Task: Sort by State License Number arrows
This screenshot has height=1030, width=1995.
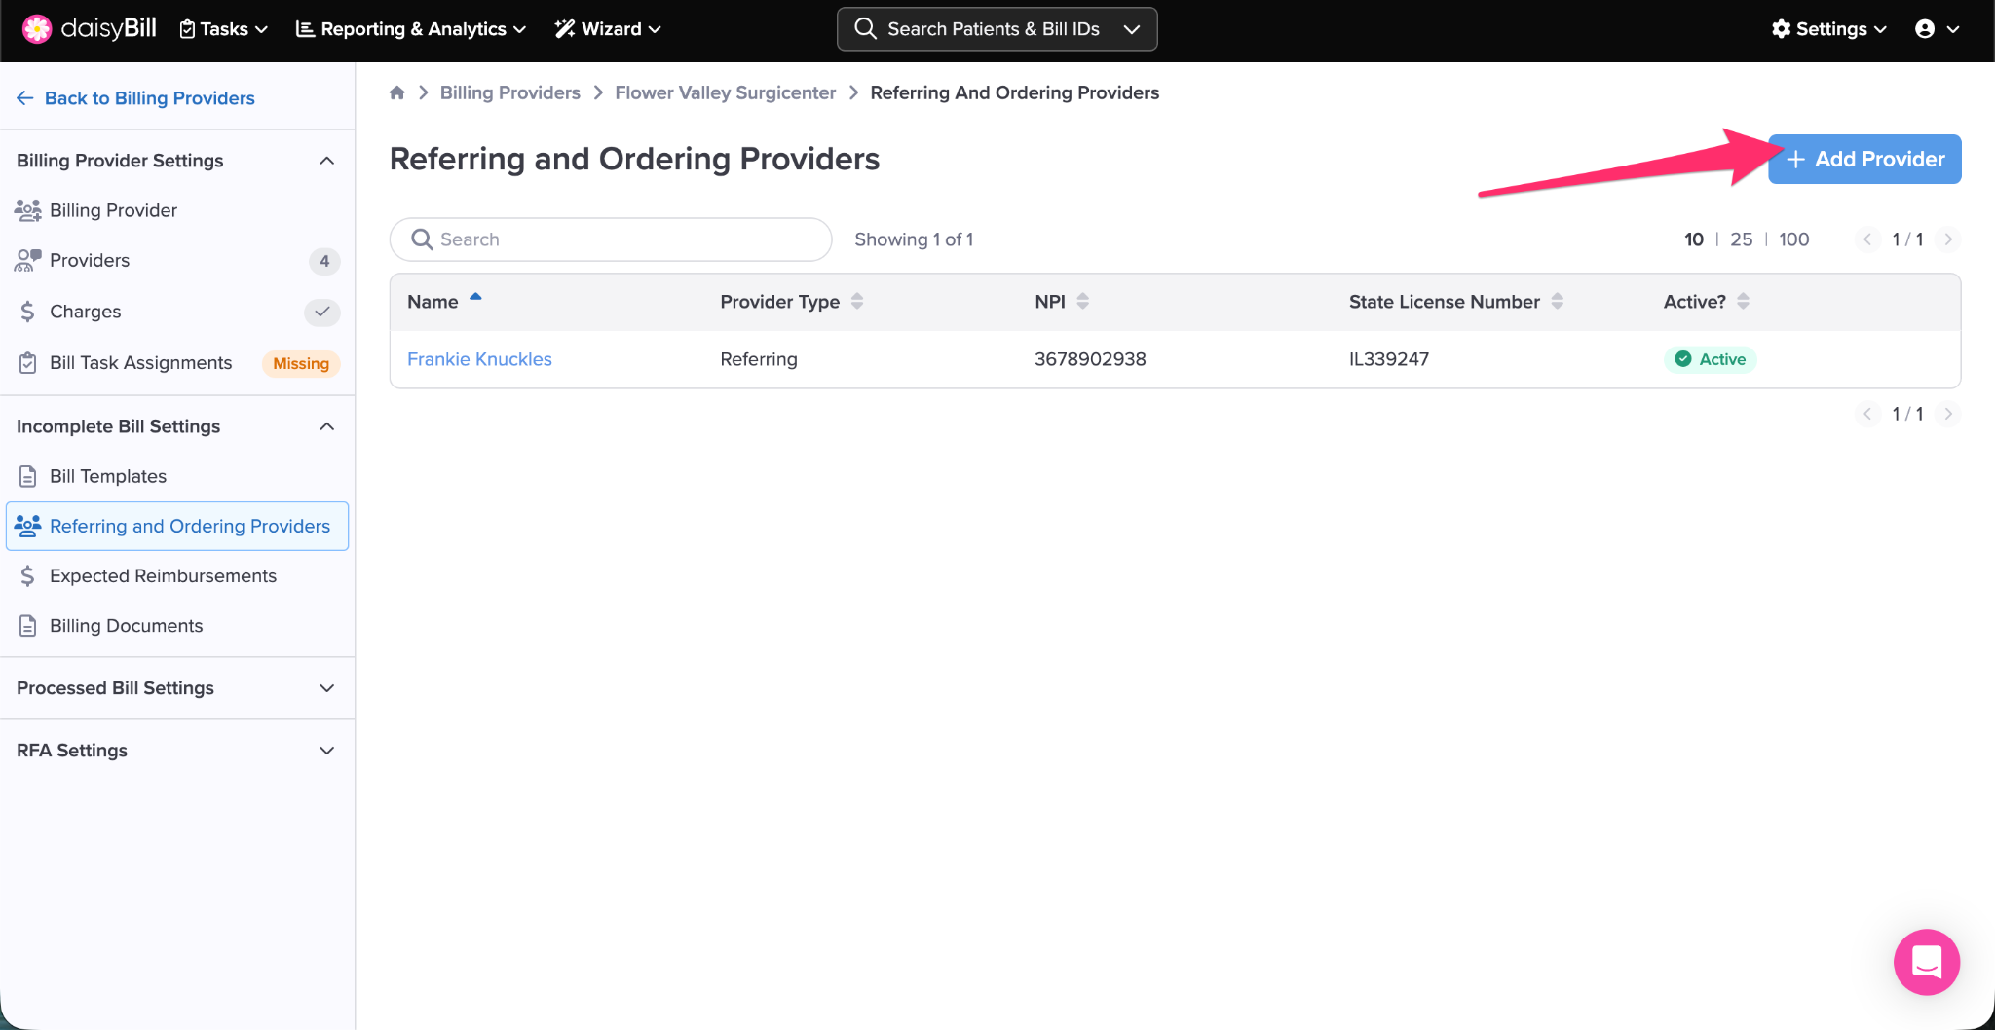Action: [1557, 302]
